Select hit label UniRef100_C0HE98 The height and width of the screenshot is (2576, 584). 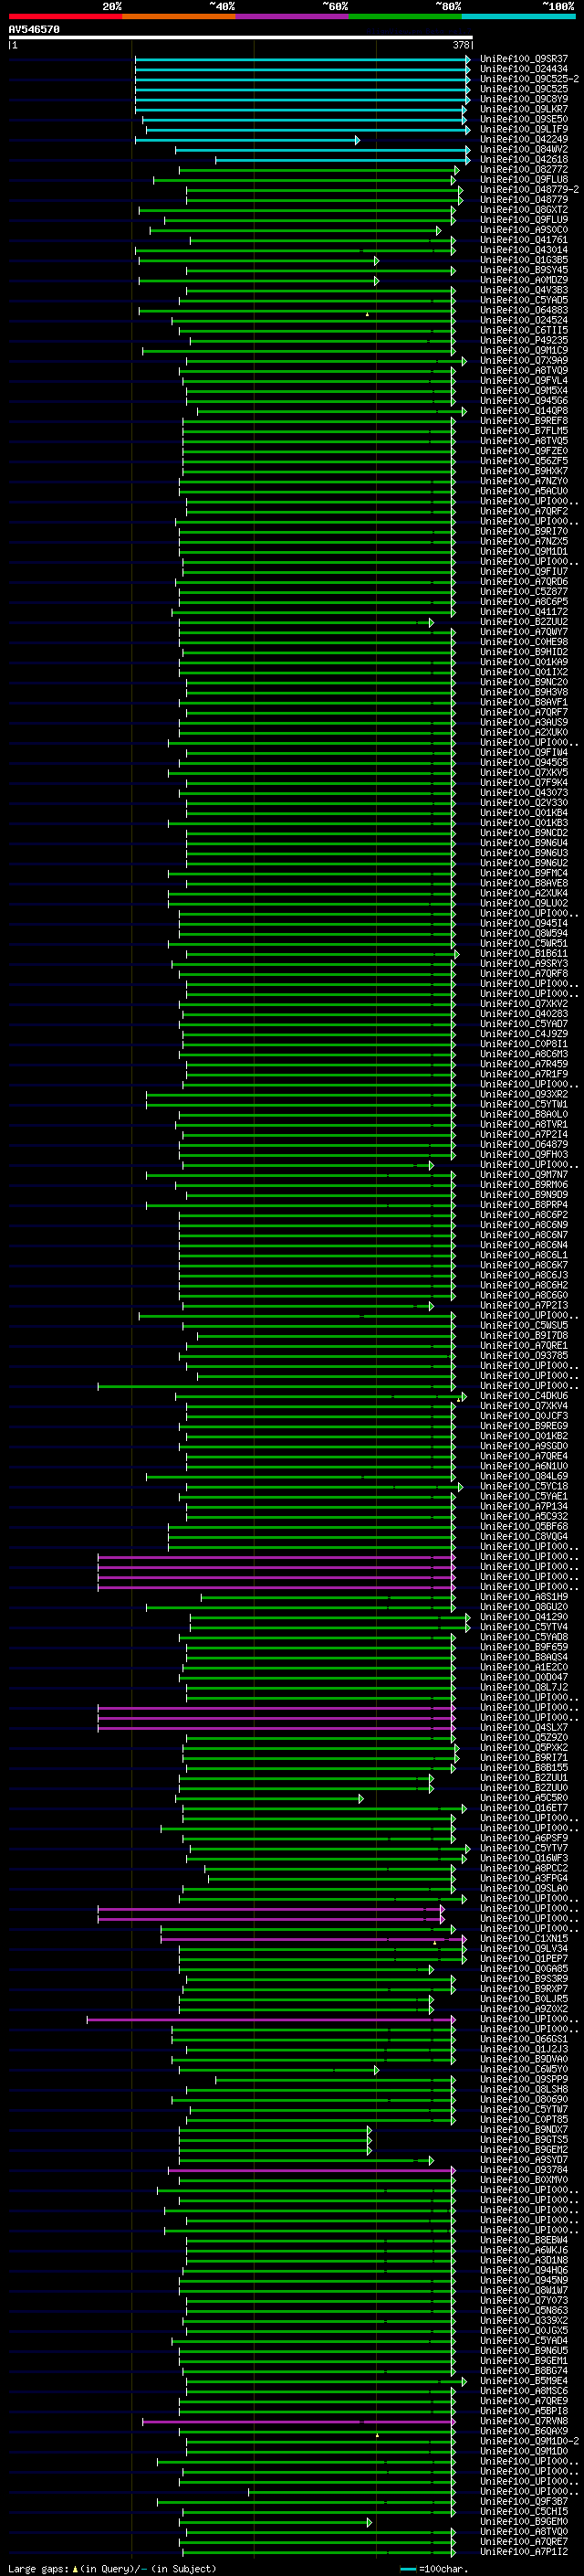tap(524, 642)
